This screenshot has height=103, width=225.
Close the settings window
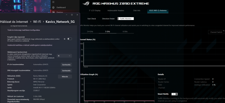point(77,15)
